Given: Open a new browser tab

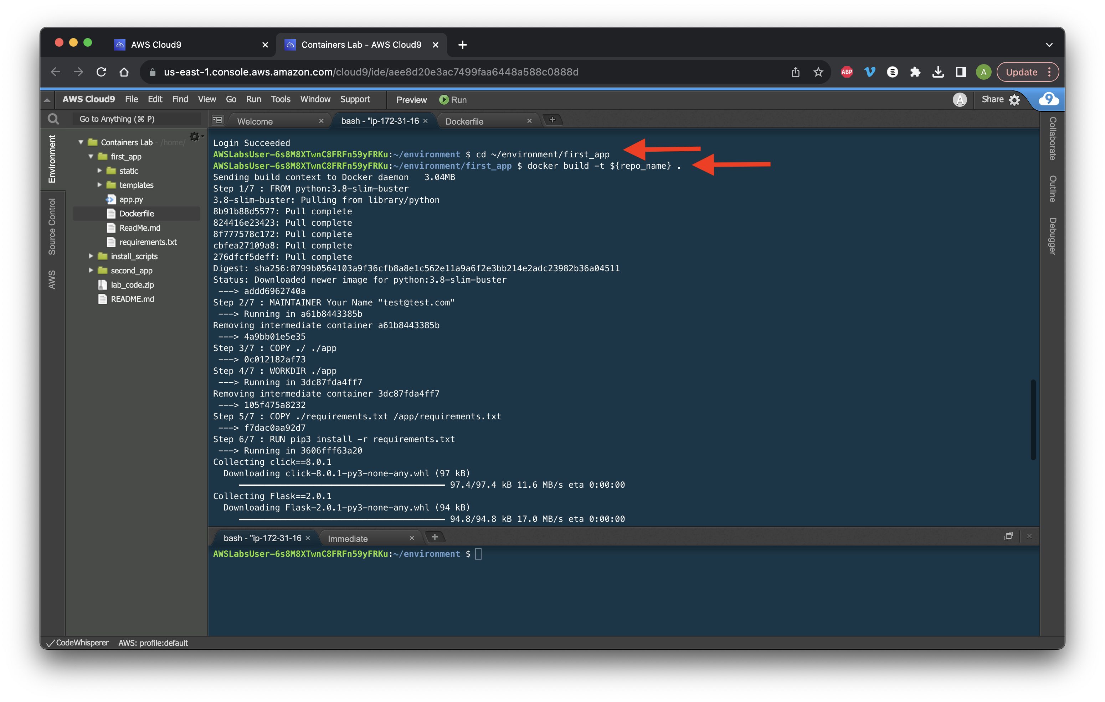Looking at the screenshot, I should click(463, 44).
